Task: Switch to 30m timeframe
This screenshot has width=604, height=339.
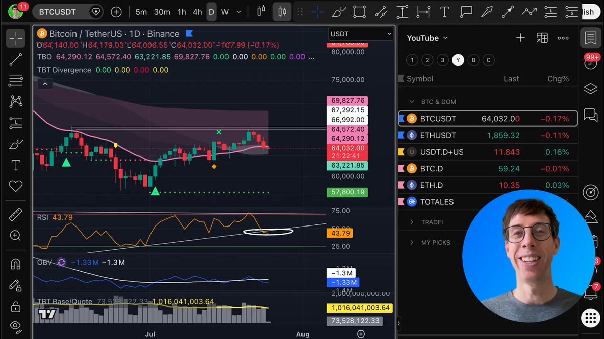Action: click(x=162, y=12)
